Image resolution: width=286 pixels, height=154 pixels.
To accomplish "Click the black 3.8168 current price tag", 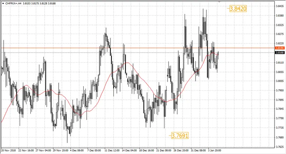I will pyautogui.click(x=280, y=53).
